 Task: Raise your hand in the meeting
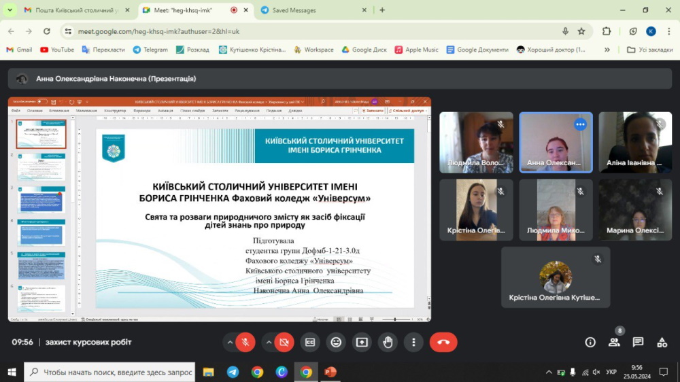[388, 342]
